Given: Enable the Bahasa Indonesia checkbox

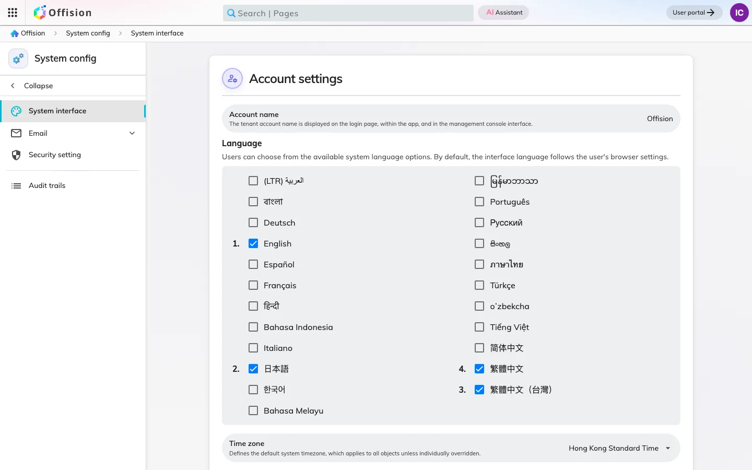Looking at the screenshot, I should 253,327.
